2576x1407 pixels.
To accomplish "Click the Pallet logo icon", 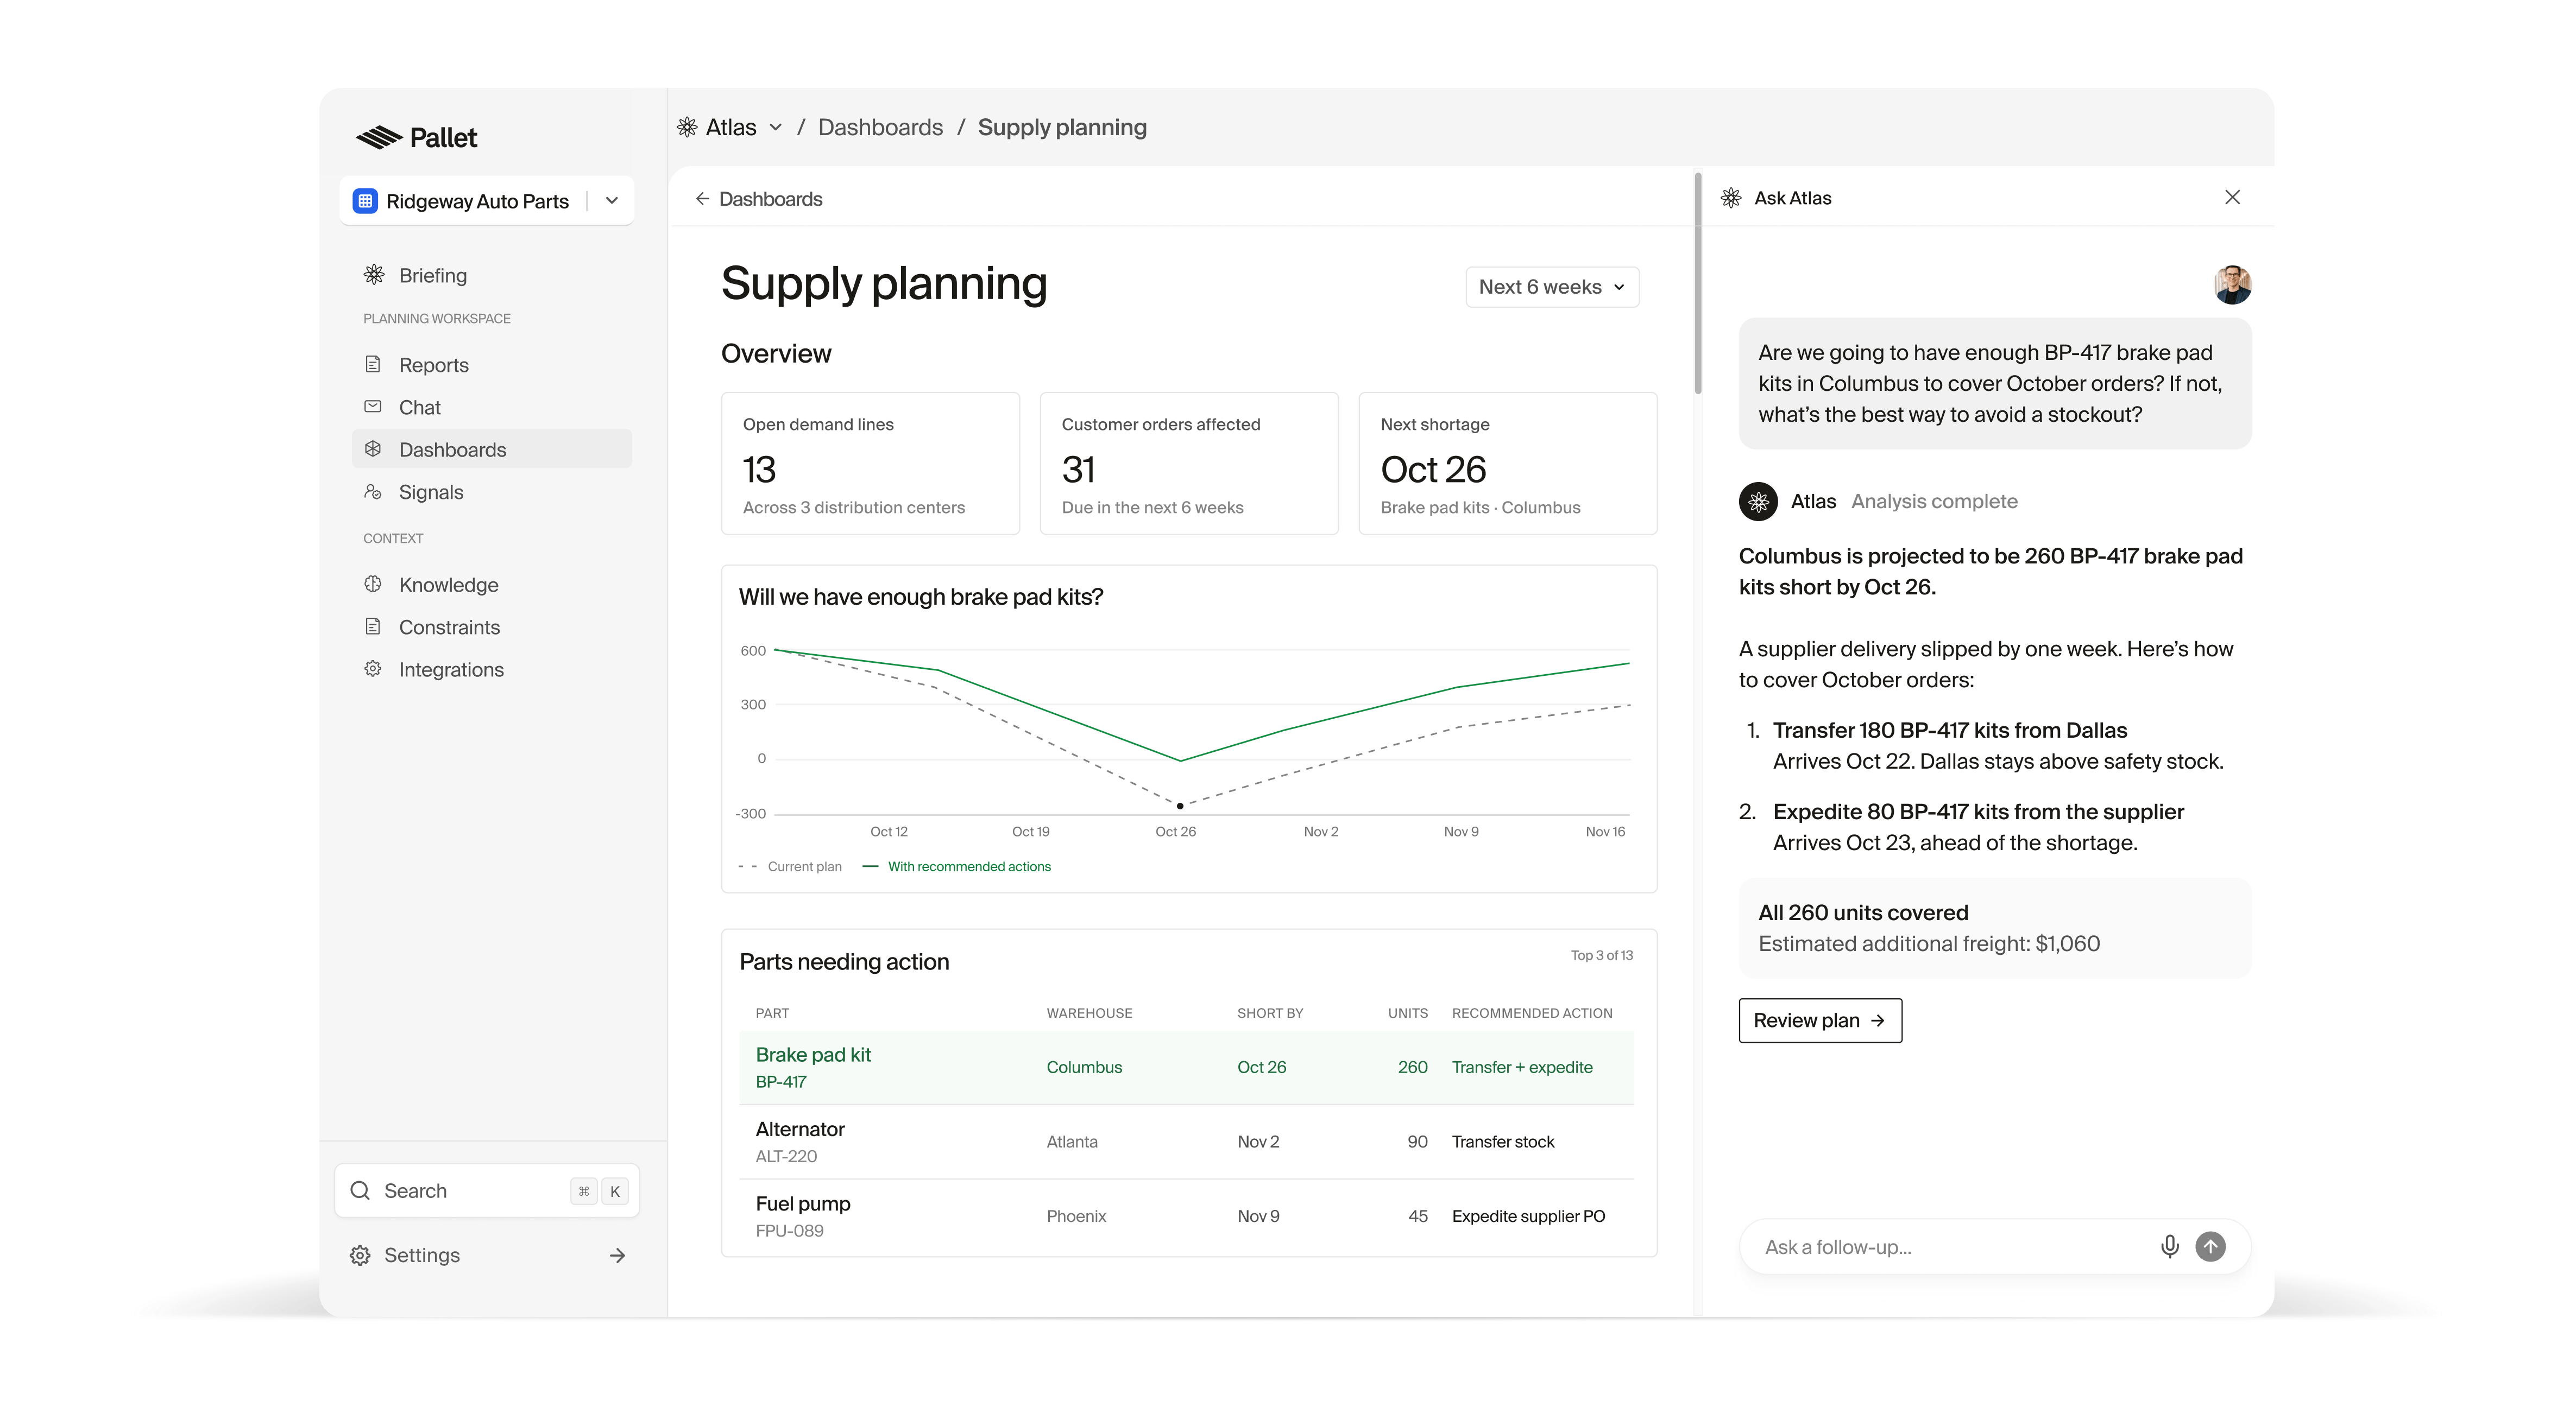I will point(379,137).
